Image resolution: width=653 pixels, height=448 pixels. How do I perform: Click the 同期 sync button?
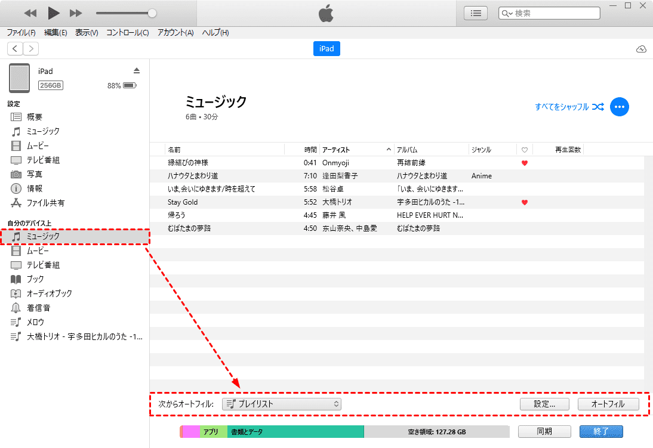pos(543,431)
